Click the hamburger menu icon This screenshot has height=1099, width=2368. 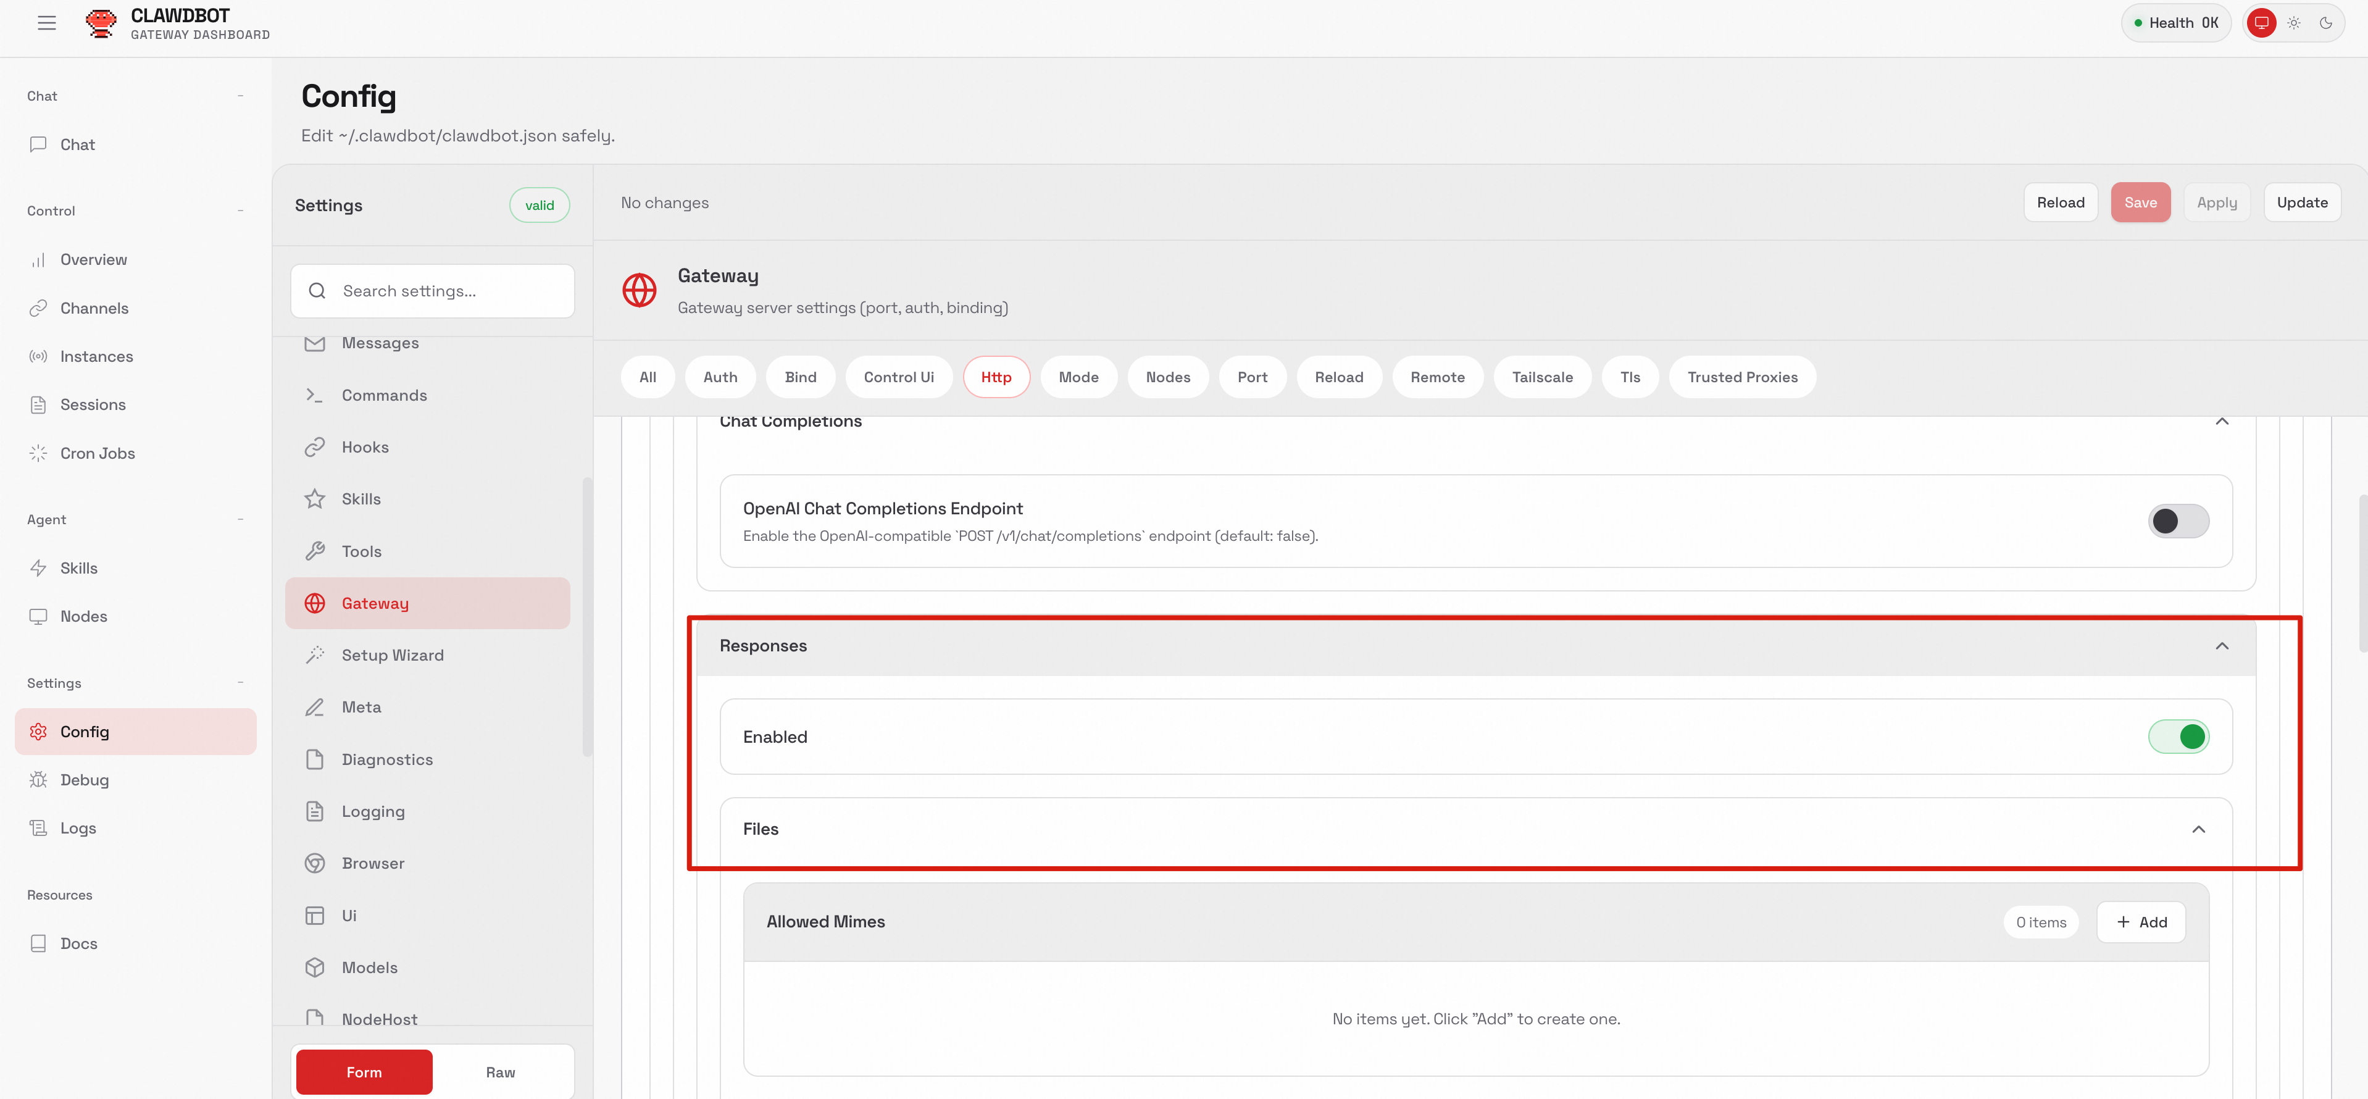pos(47,23)
